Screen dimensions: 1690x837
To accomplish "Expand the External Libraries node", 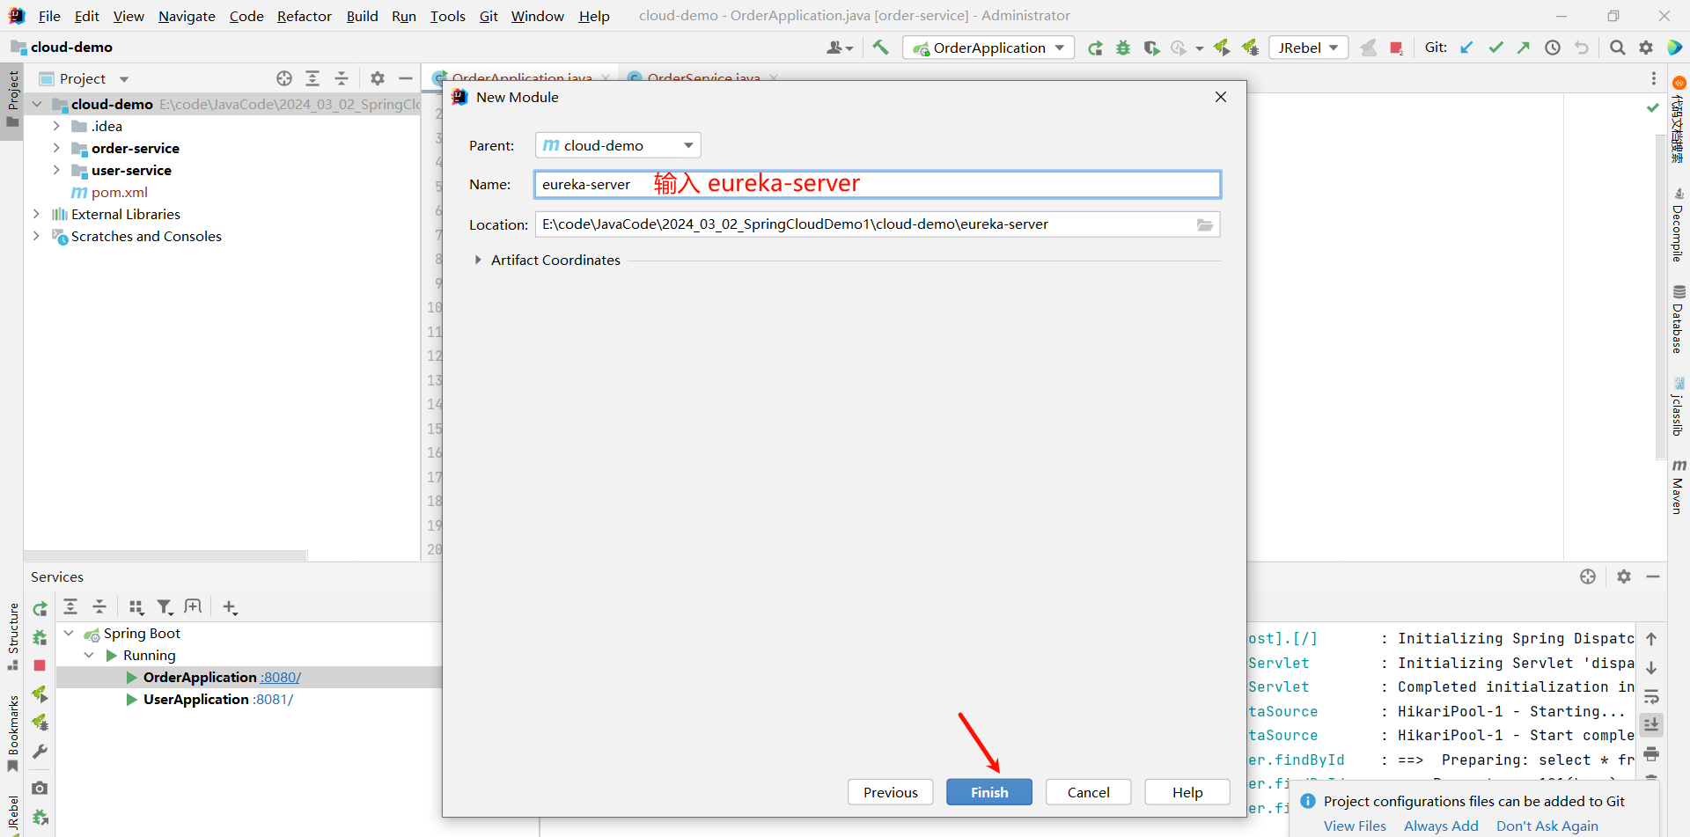I will click(36, 214).
